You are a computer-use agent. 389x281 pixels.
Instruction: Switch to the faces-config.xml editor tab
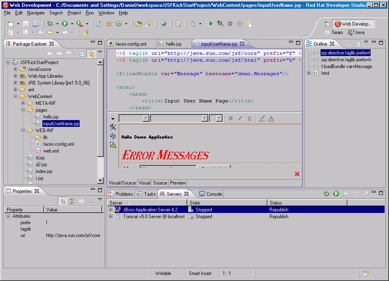[131, 44]
